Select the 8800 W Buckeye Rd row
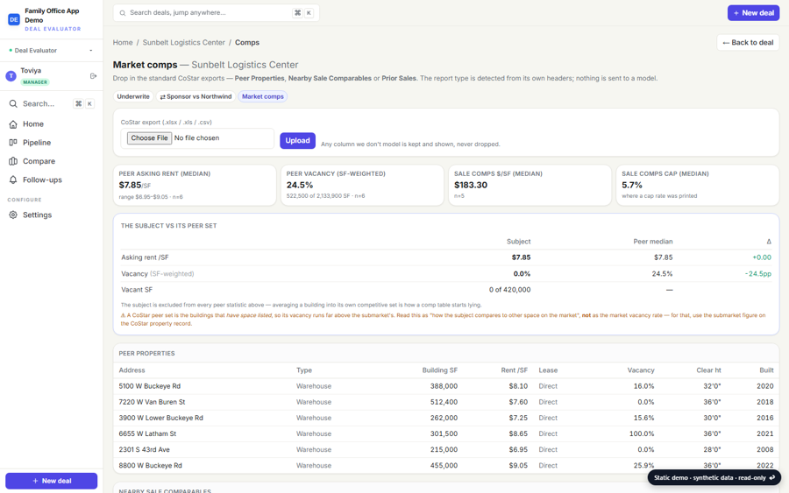789x493 pixels. click(x=446, y=466)
